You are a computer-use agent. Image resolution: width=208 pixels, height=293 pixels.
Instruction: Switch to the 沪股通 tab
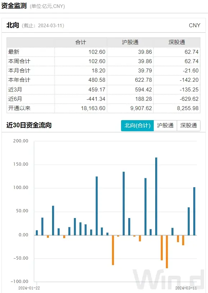click(165, 126)
